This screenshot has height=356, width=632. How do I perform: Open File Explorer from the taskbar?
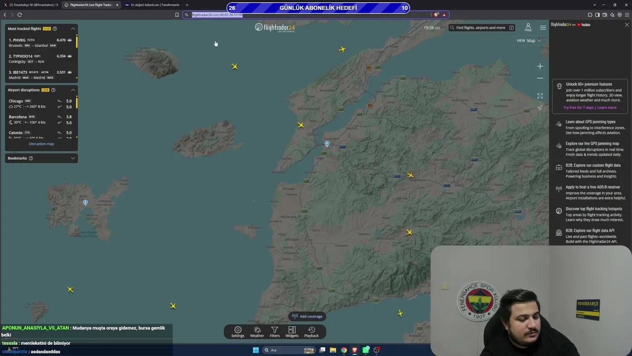tap(333, 350)
